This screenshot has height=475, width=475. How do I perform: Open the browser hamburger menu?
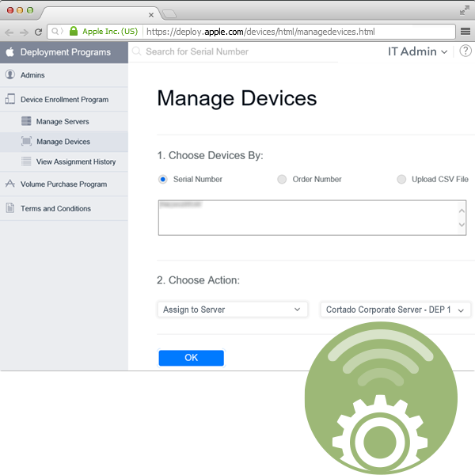click(x=465, y=32)
